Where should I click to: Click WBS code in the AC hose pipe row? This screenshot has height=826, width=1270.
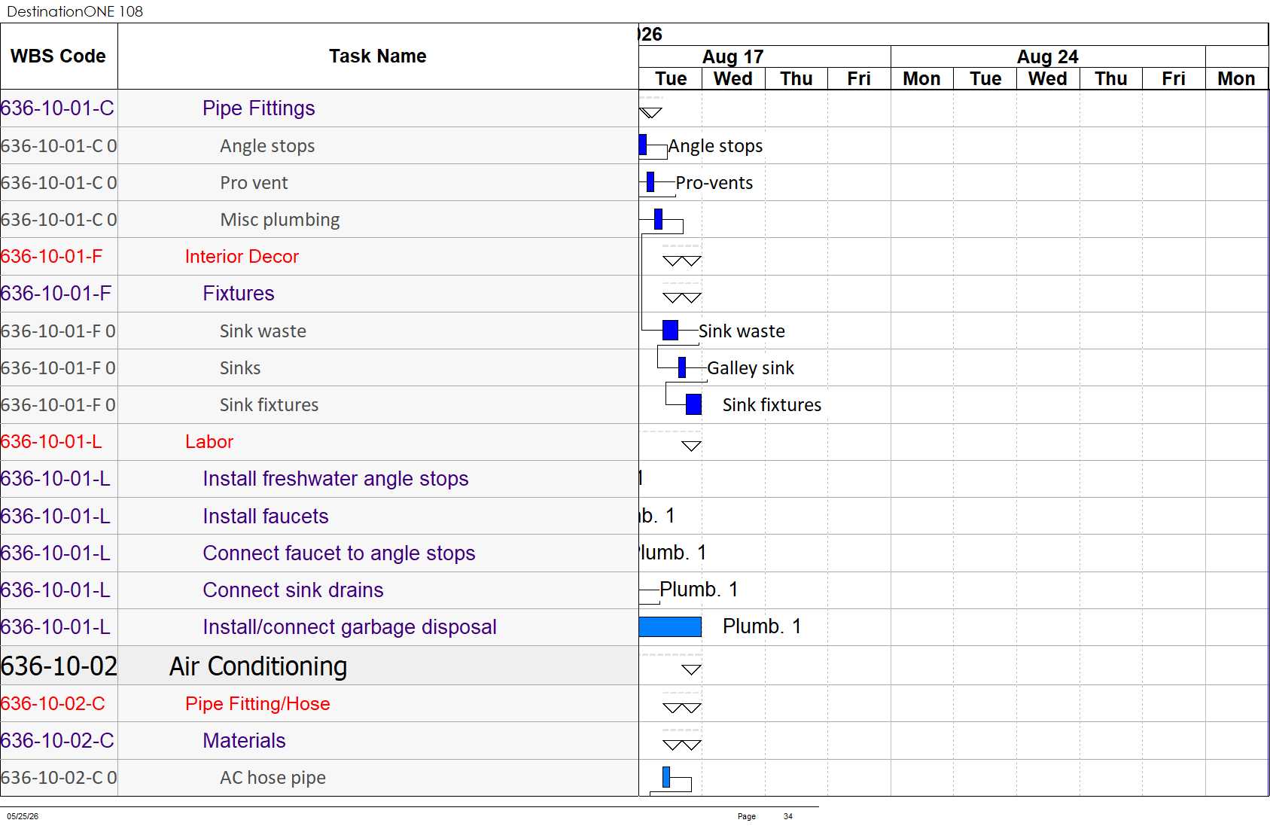[x=59, y=778]
